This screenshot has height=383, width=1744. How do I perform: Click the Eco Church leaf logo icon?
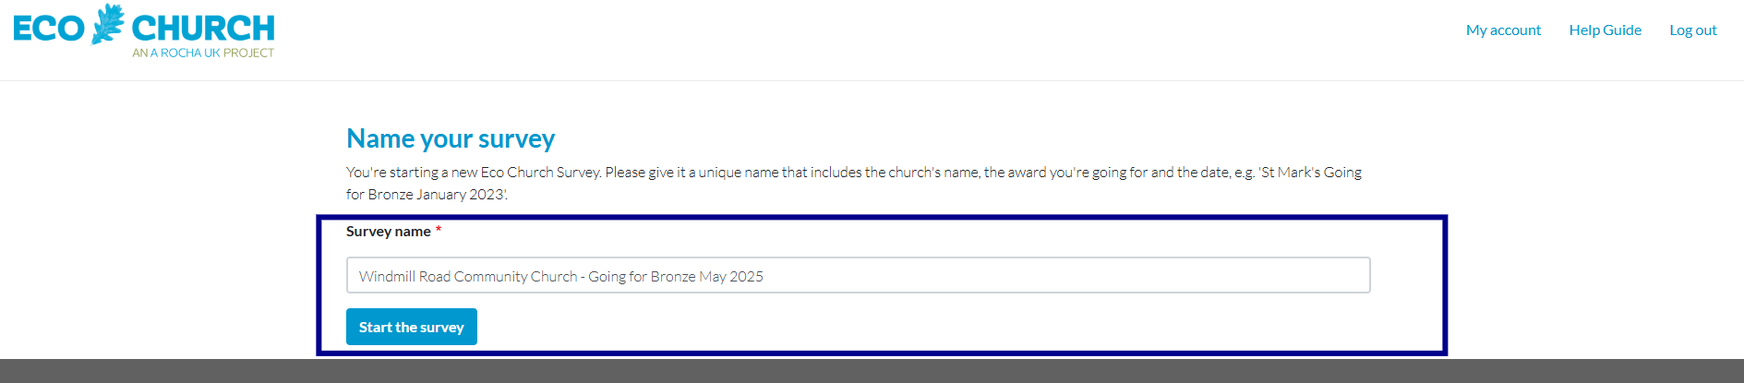click(x=107, y=24)
